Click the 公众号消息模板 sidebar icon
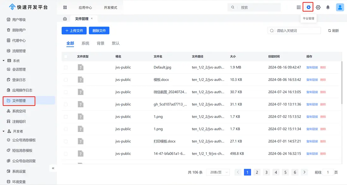Viewport: 347px width, 185px height. [x=9, y=140]
